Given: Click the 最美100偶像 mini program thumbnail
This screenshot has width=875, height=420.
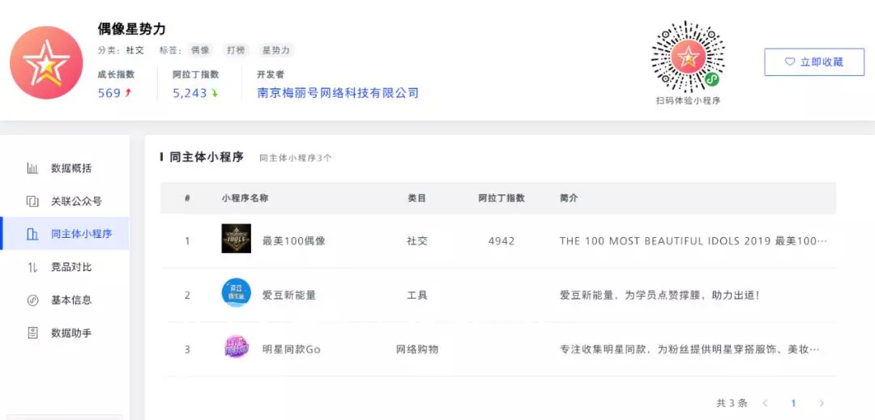Looking at the screenshot, I should pos(236,239).
